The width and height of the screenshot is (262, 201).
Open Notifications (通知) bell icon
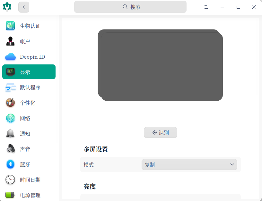10,134
